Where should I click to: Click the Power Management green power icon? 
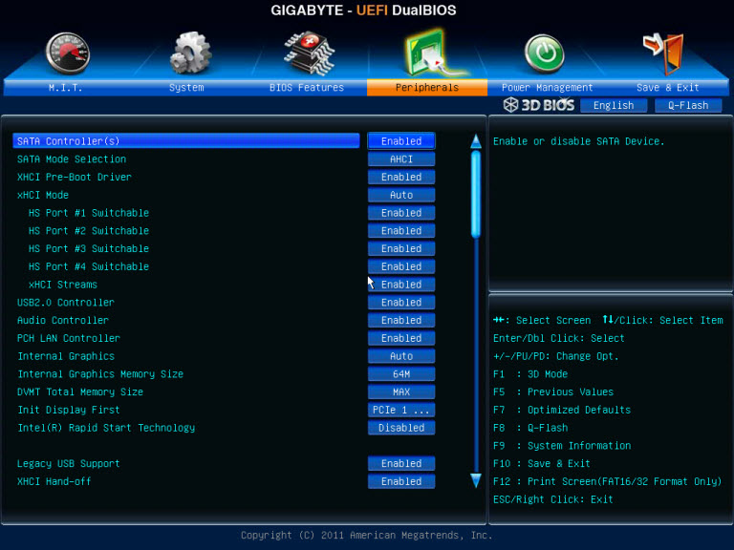pos(544,53)
